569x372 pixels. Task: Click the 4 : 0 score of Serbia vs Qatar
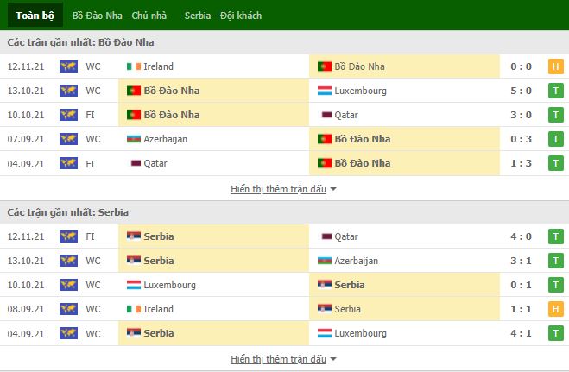[x=522, y=236]
